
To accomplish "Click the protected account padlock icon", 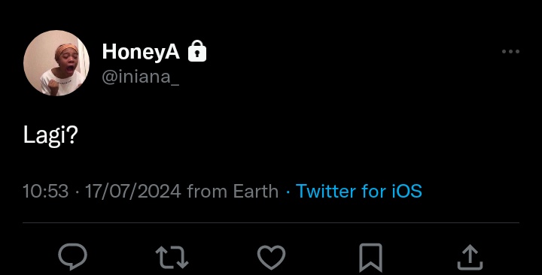I will 197,51.
